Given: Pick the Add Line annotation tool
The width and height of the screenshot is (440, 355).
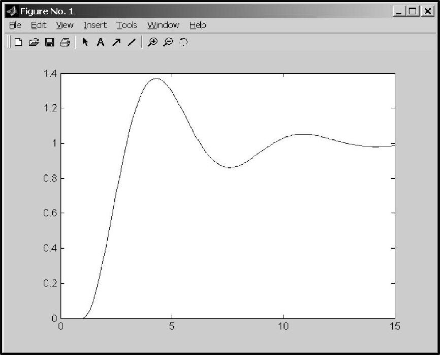Looking at the screenshot, I should point(132,42).
